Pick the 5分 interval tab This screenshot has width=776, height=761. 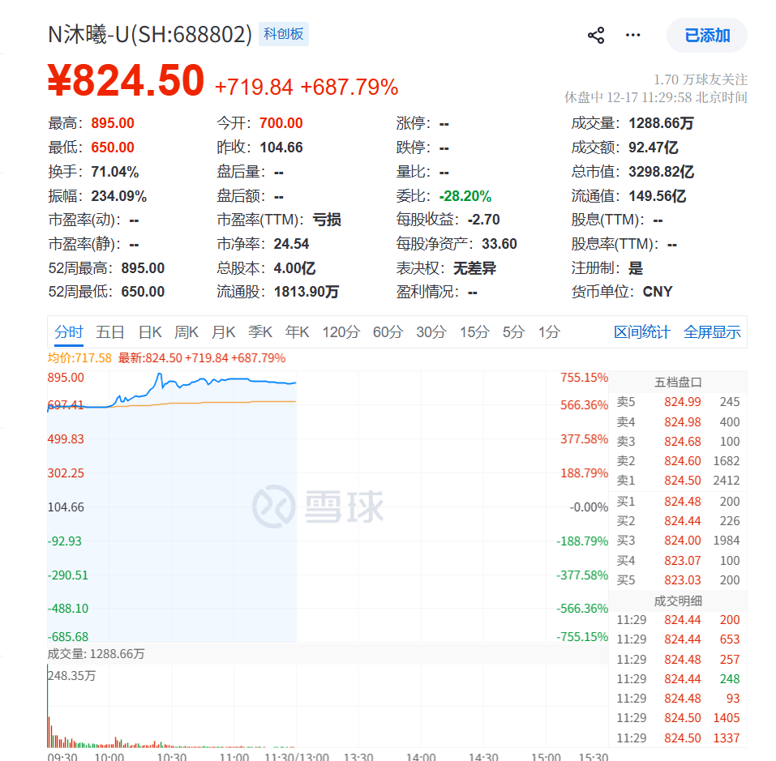pyautogui.click(x=513, y=332)
